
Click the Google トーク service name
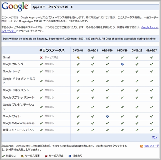(x=12, y=71)
